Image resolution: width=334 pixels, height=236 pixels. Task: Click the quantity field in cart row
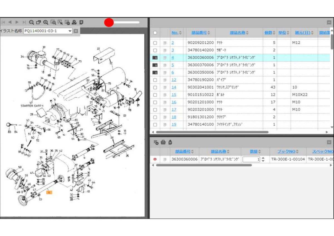pos(252,159)
